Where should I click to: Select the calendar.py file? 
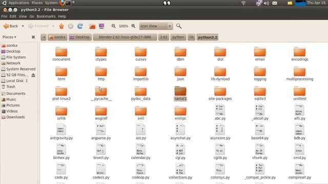pos(140,152)
